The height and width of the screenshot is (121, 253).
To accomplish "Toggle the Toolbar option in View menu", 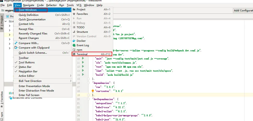I will point(43,58).
